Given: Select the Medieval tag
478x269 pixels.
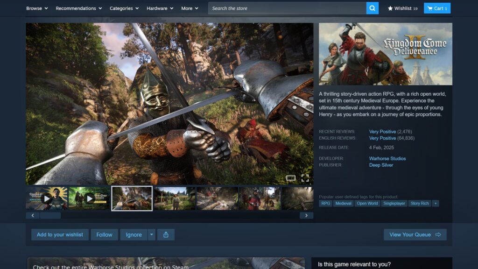Looking at the screenshot, I should [343, 204].
